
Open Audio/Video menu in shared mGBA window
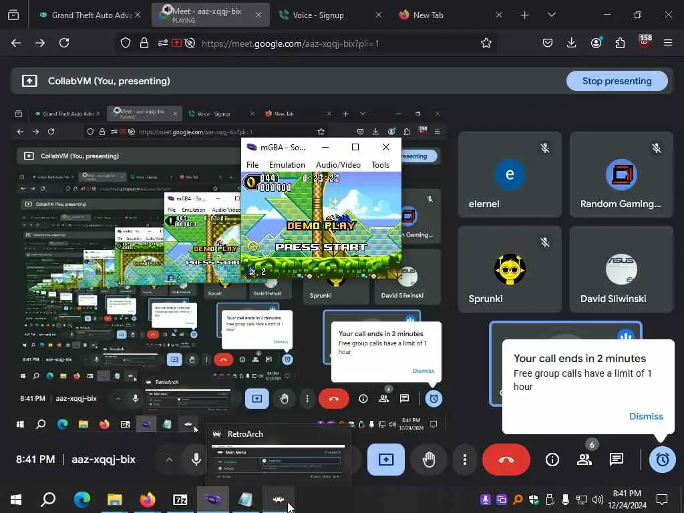click(338, 165)
